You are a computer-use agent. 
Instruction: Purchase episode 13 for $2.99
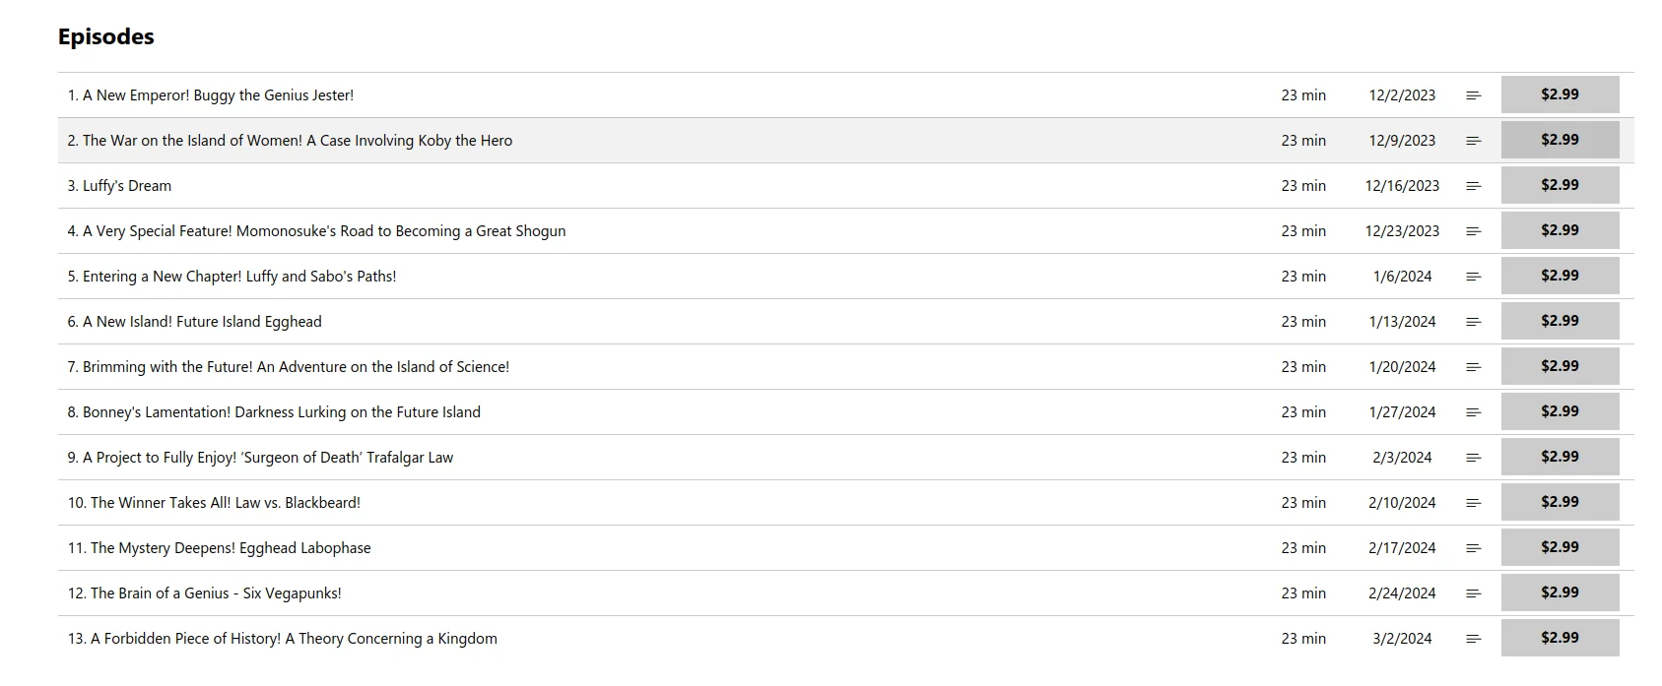[x=1560, y=638]
